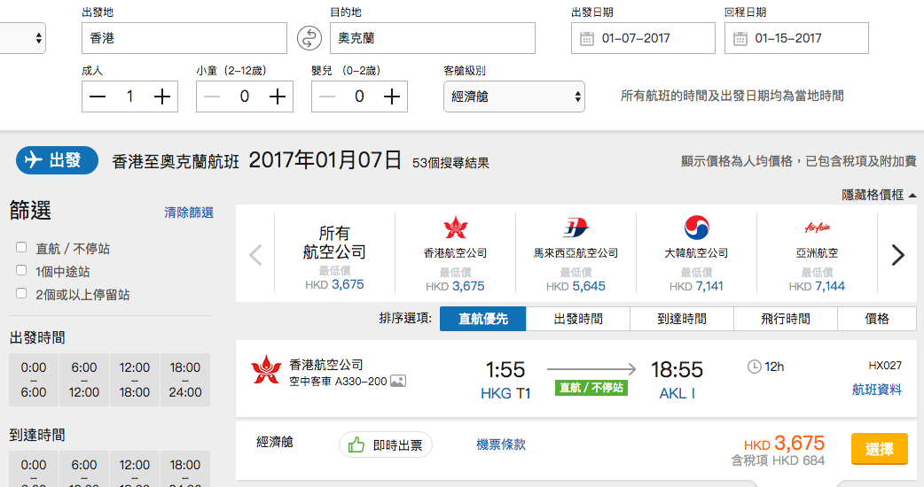This screenshot has height=487, width=924.
Task: Select departure time slot 6:00–12:00
Action: pyautogui.click(x=84, y=380)
